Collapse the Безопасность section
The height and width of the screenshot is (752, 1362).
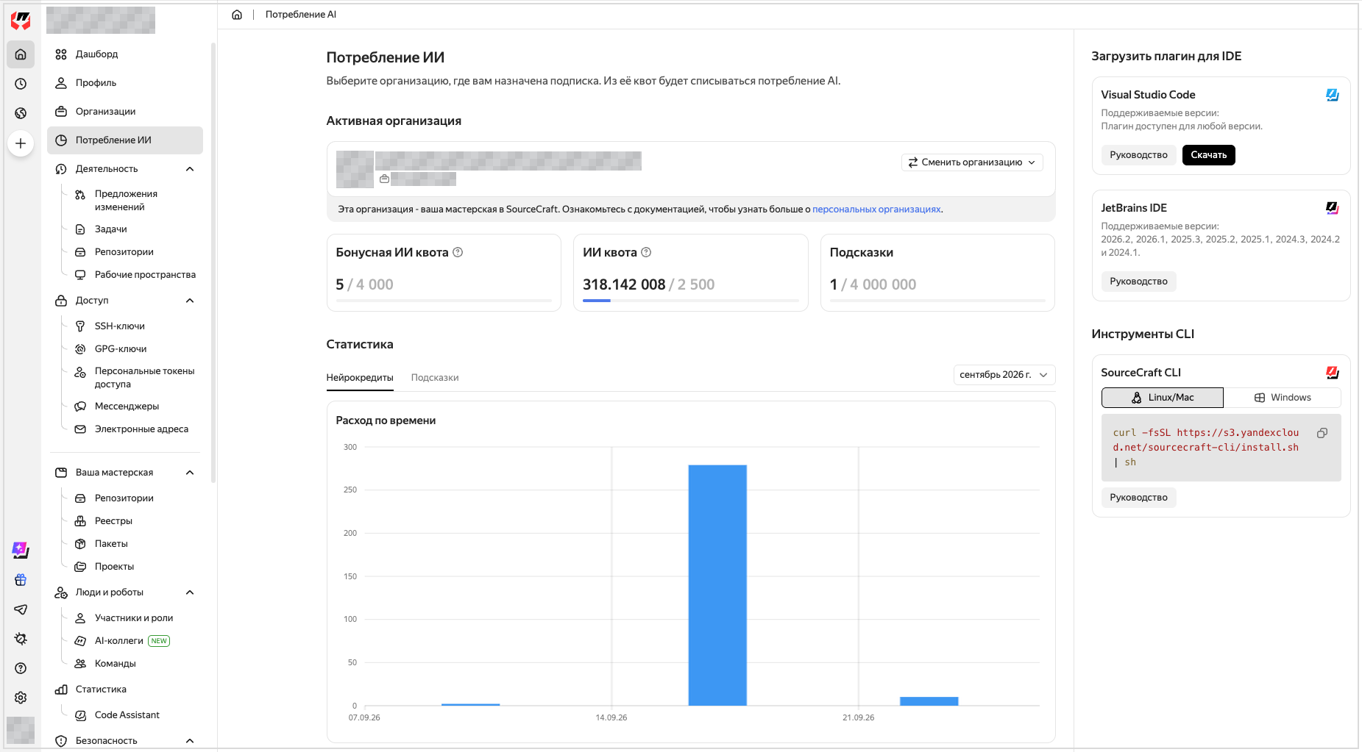pos(190,741)
